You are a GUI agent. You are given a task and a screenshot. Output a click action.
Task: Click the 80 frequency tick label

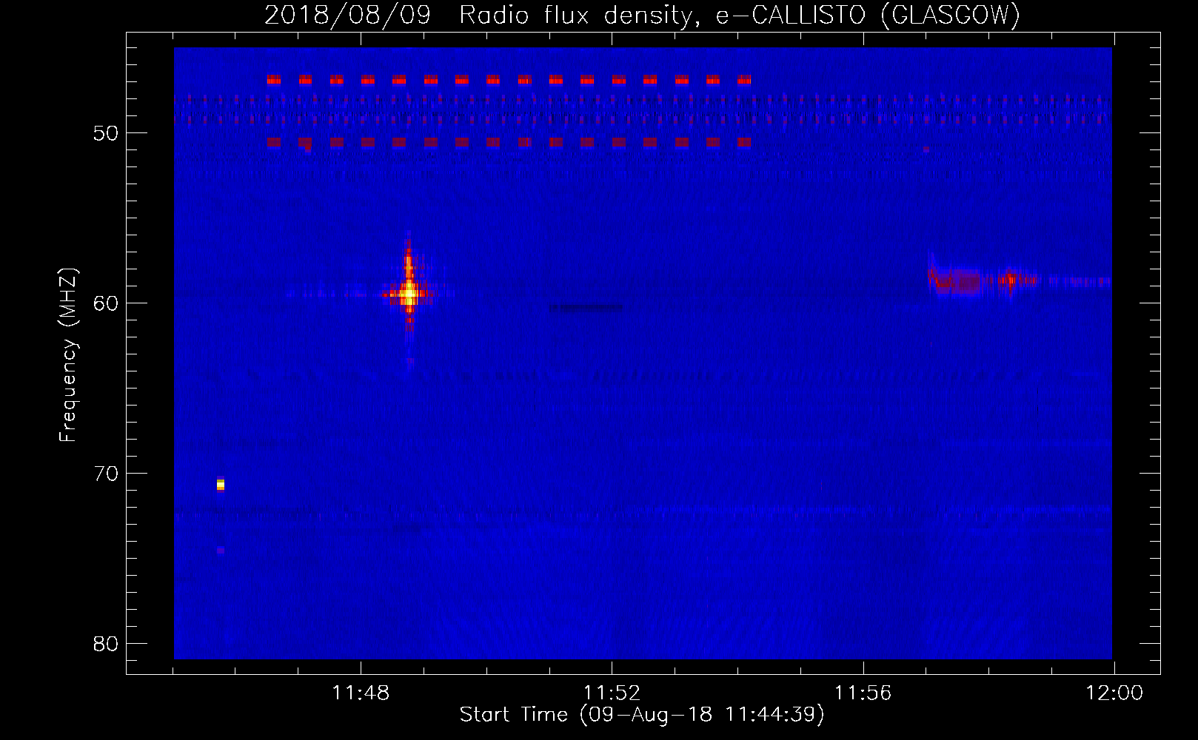[x=106, y=644]
